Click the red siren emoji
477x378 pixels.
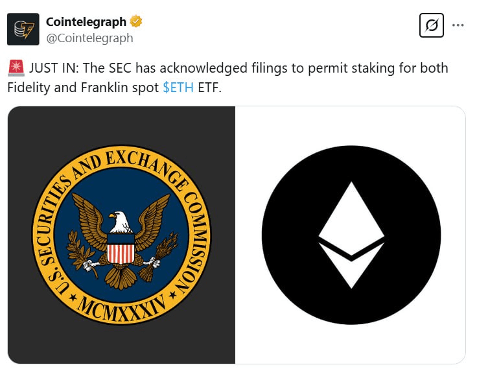coord(16,68)
